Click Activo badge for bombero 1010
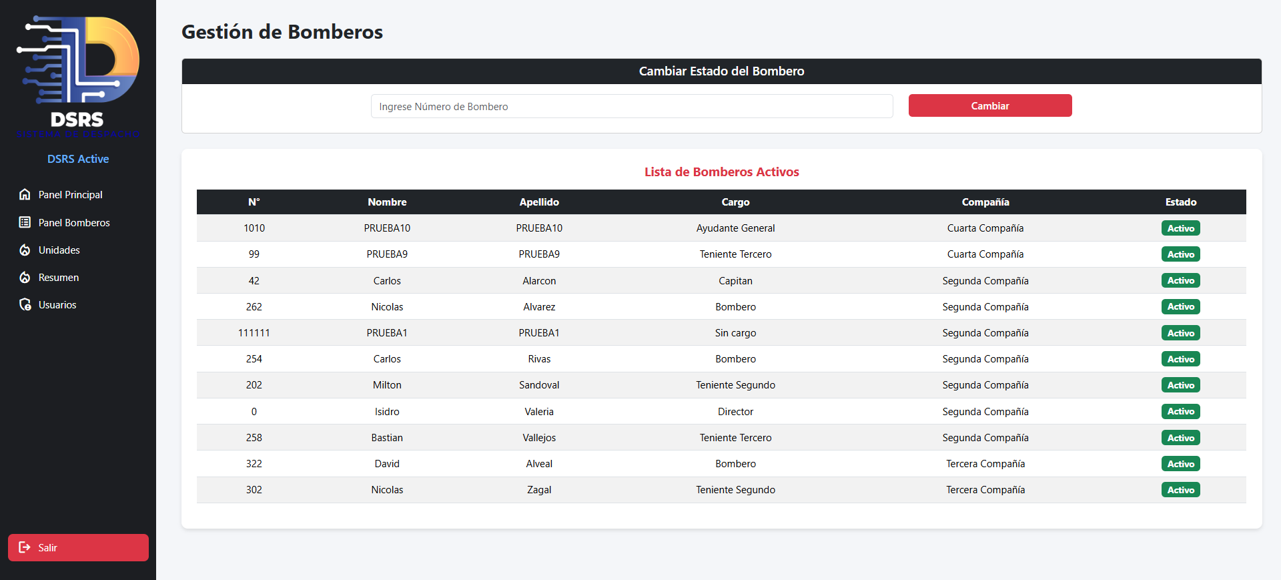Viewport: 1281px width, 580px height. (1180, 228)
